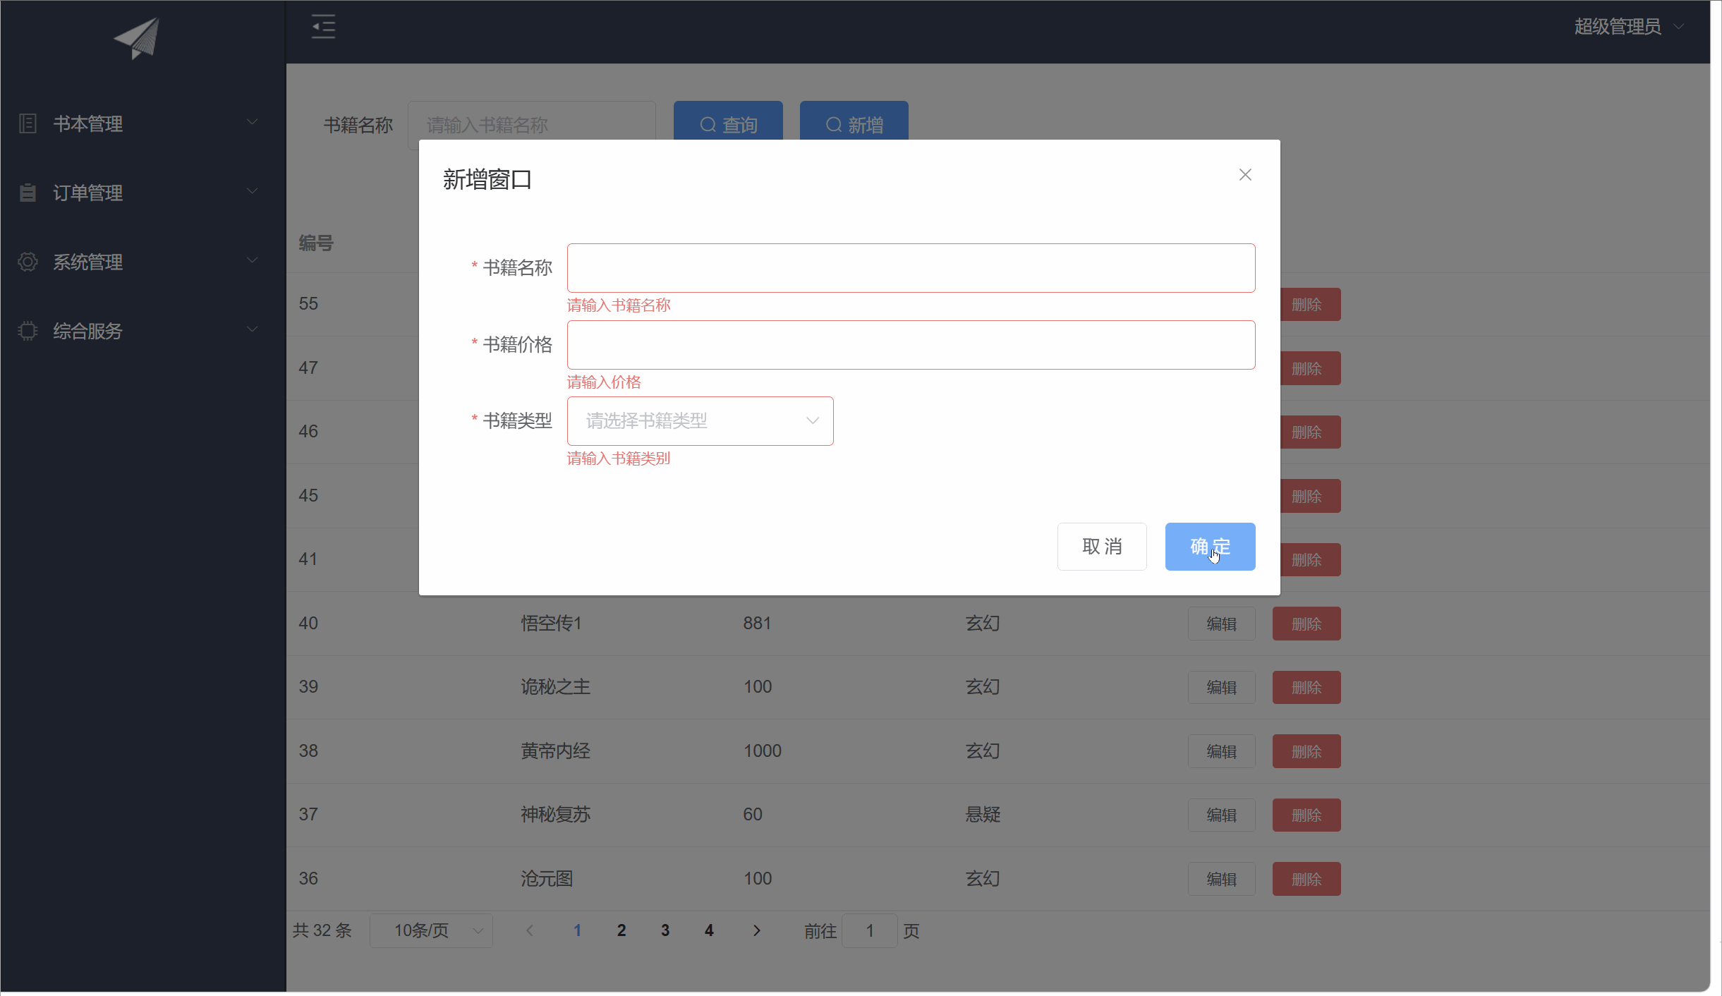Close the 新增窗口 dialog with X
The image size is (1722, 996).
click(x=1245, y=175)
